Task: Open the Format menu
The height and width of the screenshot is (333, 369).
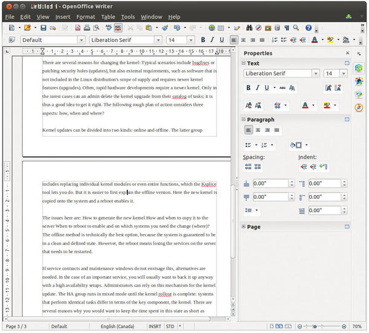Action: pyautogui.click(x=85, y=17)
